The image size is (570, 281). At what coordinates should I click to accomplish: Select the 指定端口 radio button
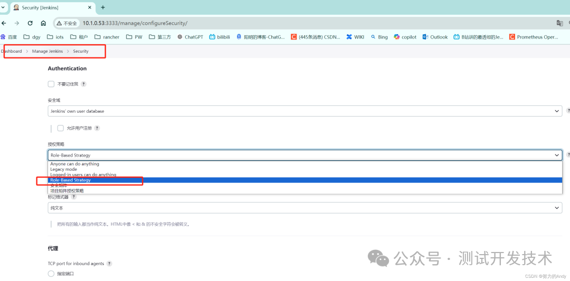51,274
